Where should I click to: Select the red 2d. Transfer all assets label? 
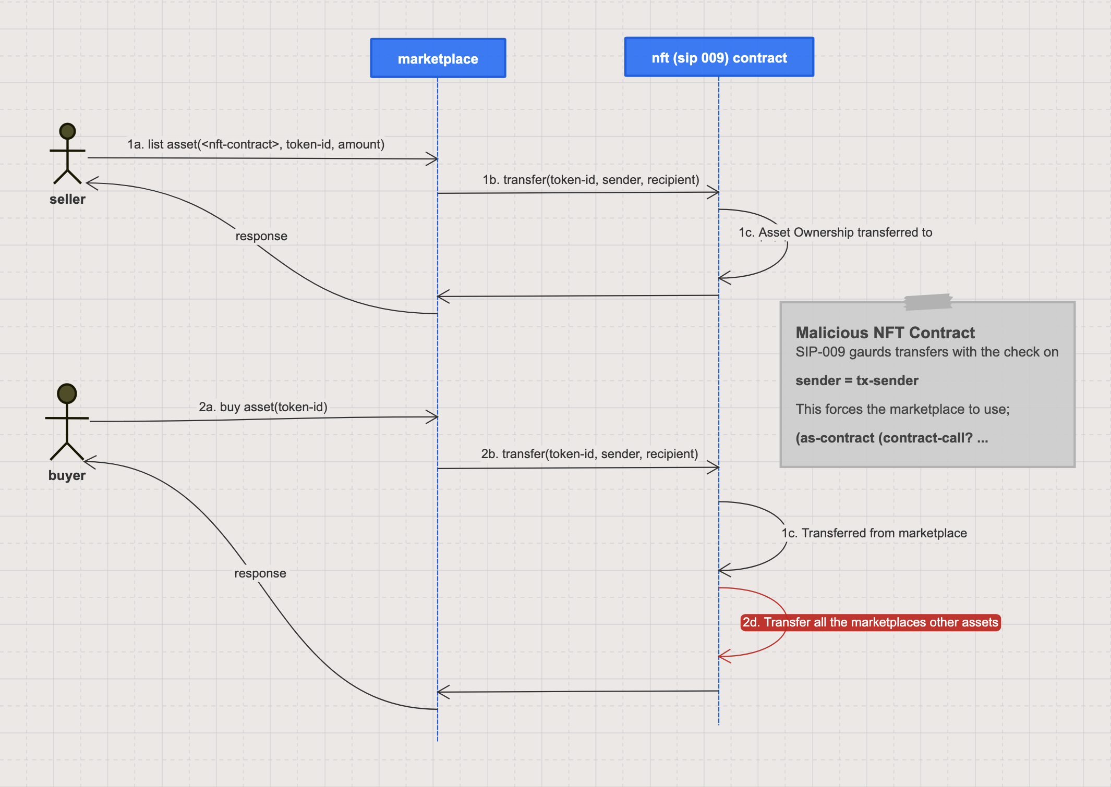(x=870, y=622)
